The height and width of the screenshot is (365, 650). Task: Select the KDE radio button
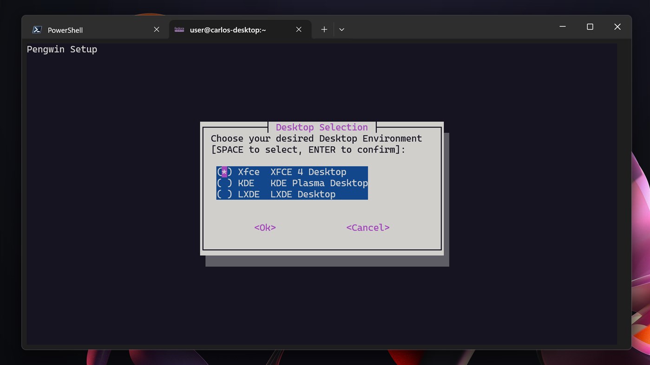(224, 183)
